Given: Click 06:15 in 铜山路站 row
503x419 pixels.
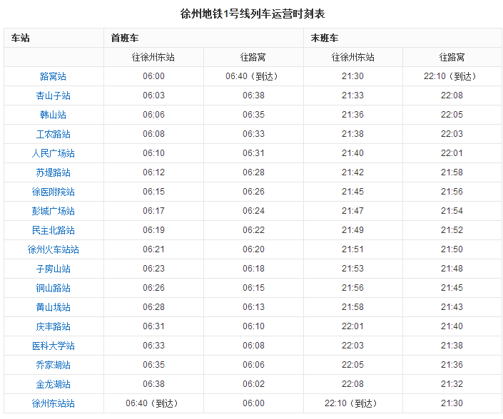Looking at the screenshot, I should 253,288.
